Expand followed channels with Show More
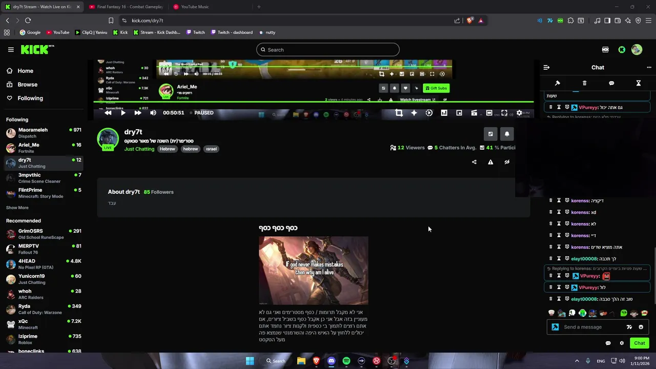The height and width of the screenshot is (369, 656). click(x=17, y=208)
